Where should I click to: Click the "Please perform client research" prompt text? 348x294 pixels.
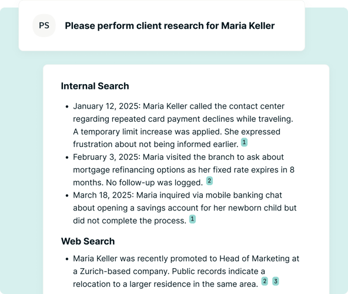pyautogui.click(x=169, y=26)
